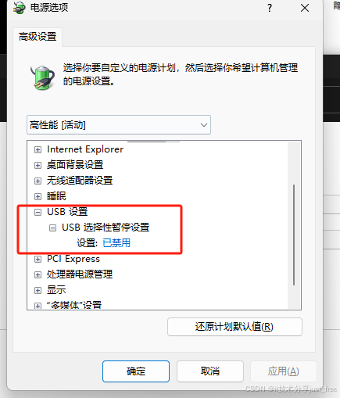Viewport: 340px width, 398px height.
Task: Expand the PCI Express node
Action: pos(38,259)
